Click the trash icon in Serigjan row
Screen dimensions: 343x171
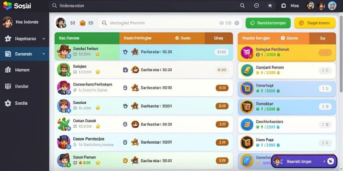click(125, 70)
